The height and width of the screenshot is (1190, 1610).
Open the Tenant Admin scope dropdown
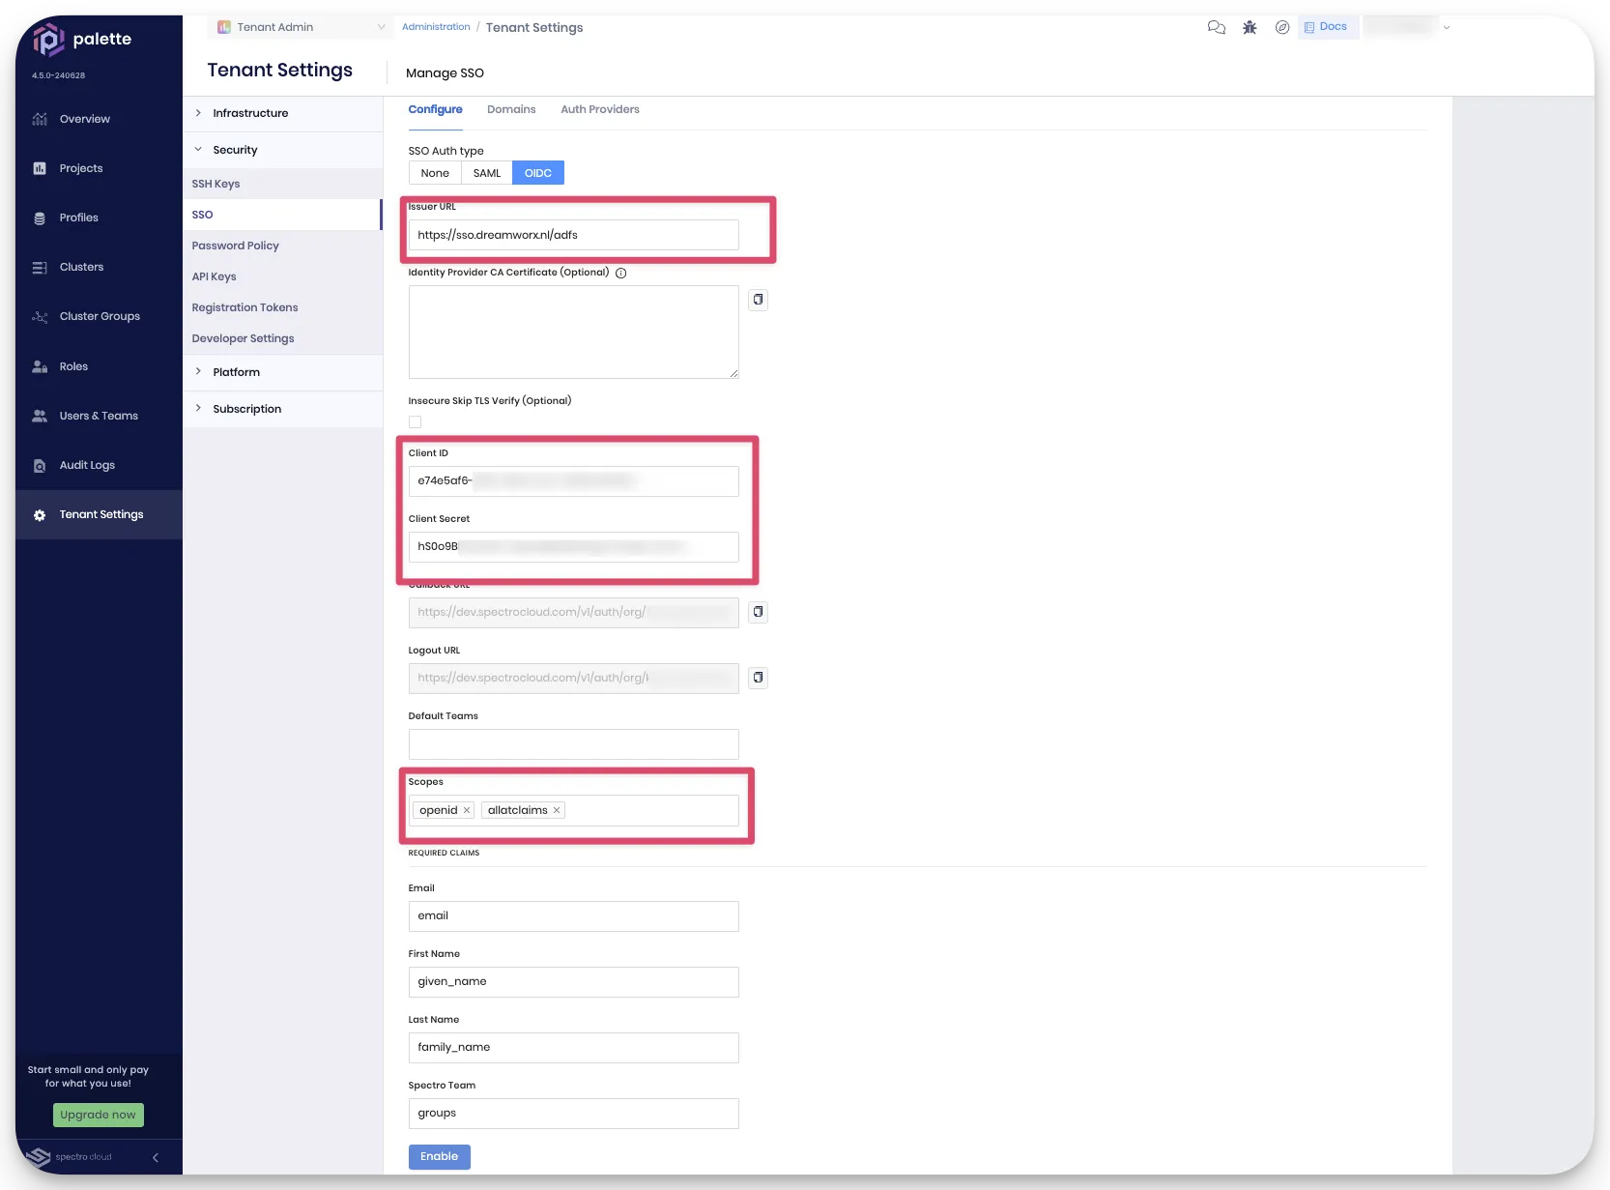pyautogui.click(x=300, y=27)
